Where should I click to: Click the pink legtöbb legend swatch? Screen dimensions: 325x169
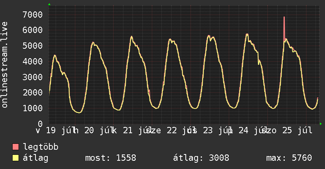(x=15, y=147)
